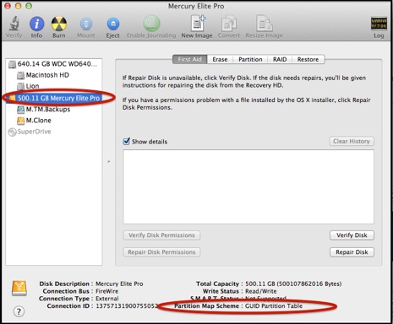Select the Burn toolbar icon
The height and width of the screenshot is (324, 393).
[59, 24]
